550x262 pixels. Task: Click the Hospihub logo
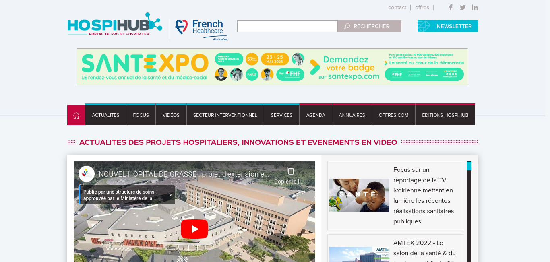[115, 25]
